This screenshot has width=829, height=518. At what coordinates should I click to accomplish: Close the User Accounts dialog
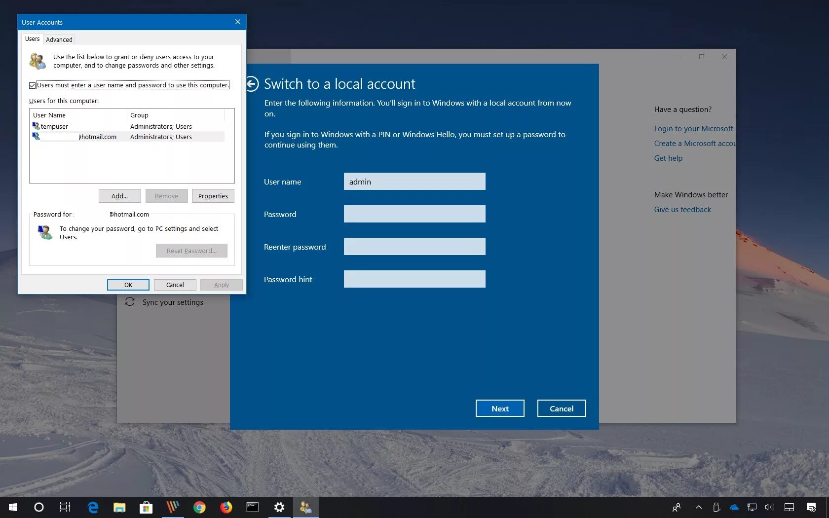[238, 22]
